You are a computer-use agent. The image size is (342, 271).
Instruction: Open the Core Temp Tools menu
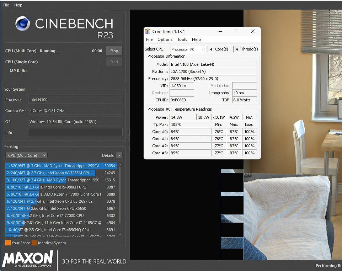[x=182, y=39]
